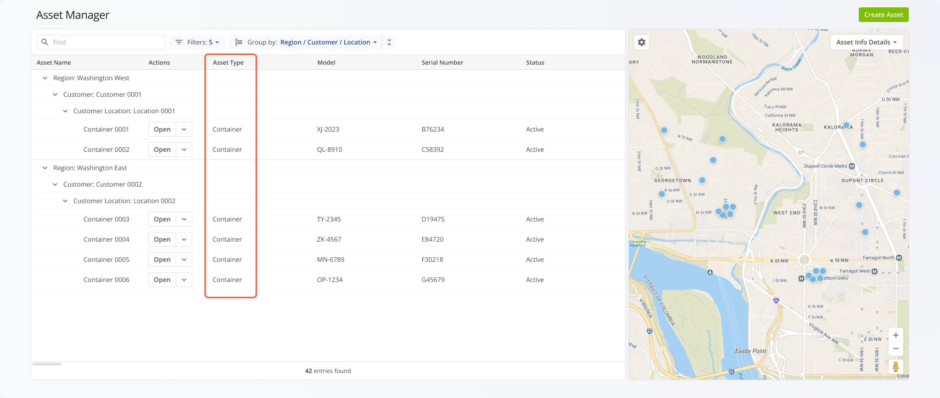Image resolution: width=940 pixels, height=398 pixels.
Task: Zoom out on the map
Action: [895, 349]
